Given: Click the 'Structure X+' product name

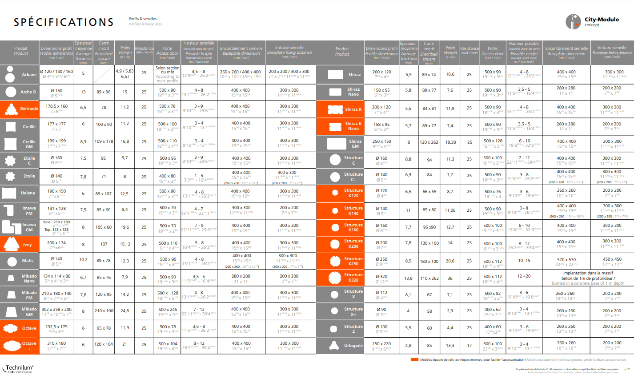Looking at the screenshot, I should pos(353,311).
